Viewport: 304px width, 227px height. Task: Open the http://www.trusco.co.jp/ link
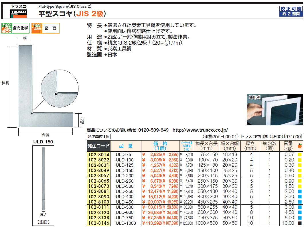click(x=200, y=130)
